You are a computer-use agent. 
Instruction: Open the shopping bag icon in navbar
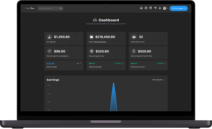pyautogui.click(x=150, y=8)
